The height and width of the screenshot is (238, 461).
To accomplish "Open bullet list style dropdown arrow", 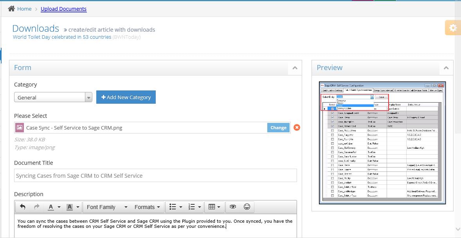I will coord(181,207).
